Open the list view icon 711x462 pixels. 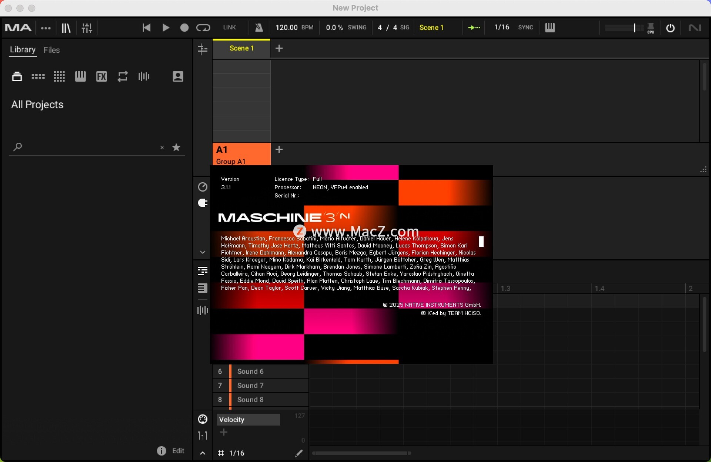pyautogui.click(x=203, y=288)
